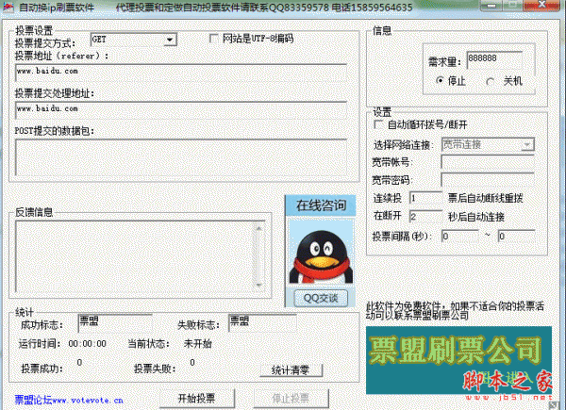Click the 开始投票 button
Image resolution: width=566 pixels, height=410 pixels.
click(197, 399)
